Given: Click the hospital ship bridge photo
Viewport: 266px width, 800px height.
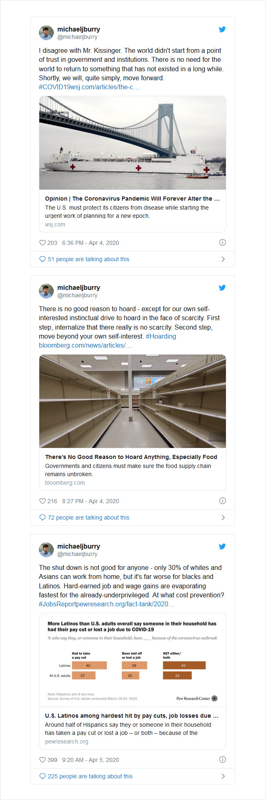Looking at the screenshot, I should tap(133, 143).
